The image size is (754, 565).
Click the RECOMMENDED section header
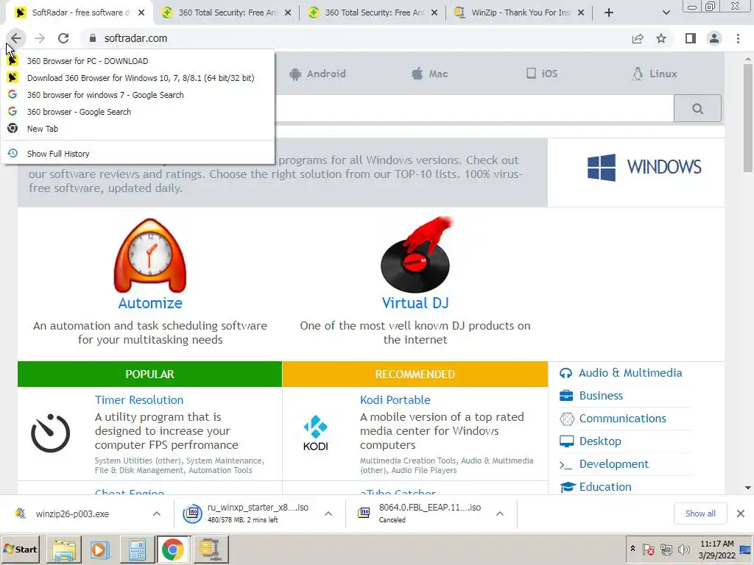415,374
